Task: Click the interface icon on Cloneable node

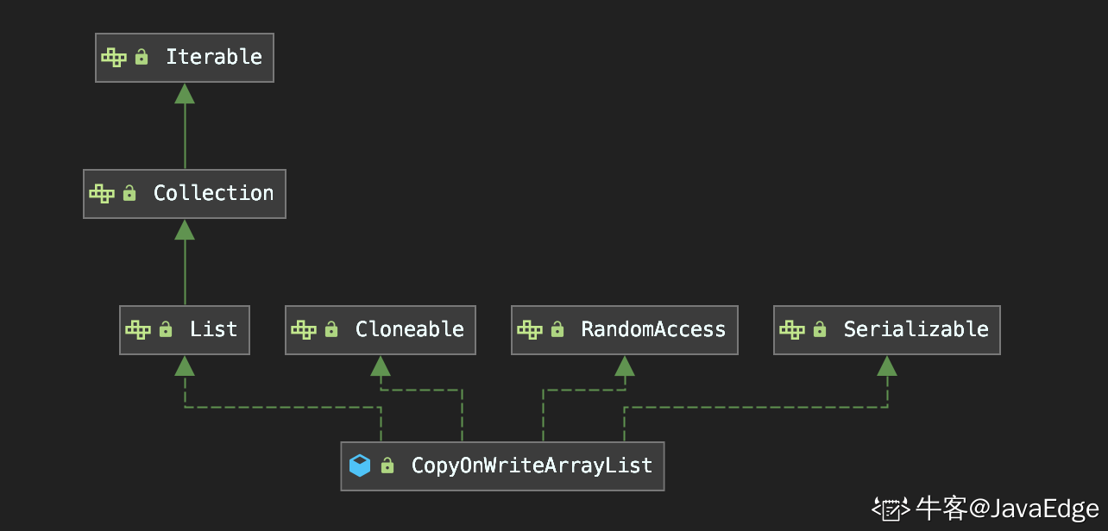Action: pyautogui.click(x=304, y=330)
